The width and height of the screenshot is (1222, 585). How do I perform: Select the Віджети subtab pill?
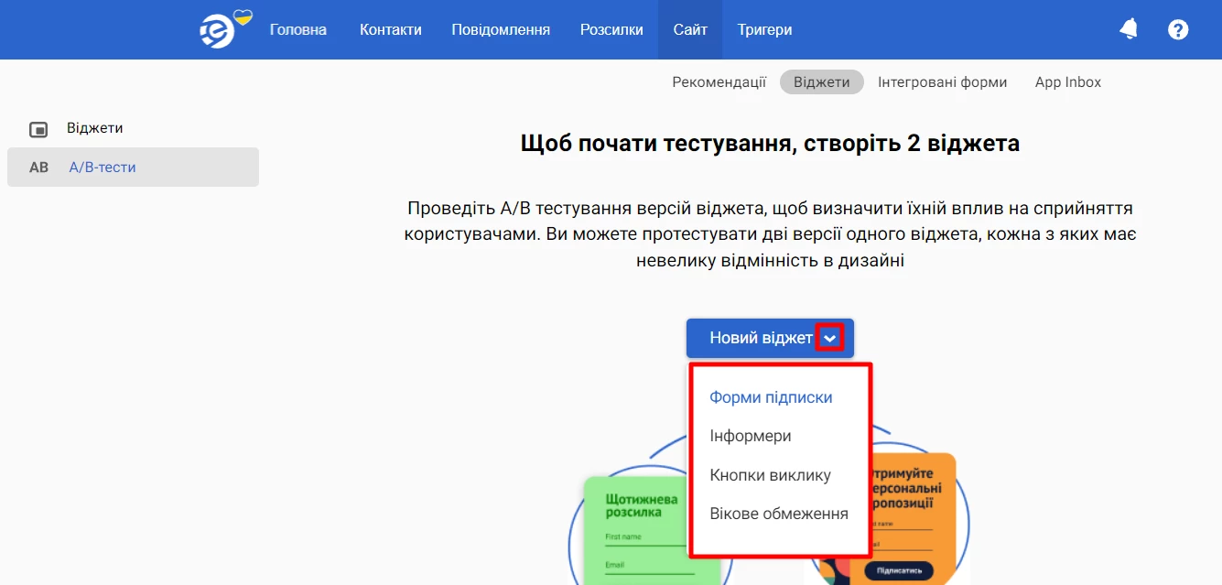(821, 82)
